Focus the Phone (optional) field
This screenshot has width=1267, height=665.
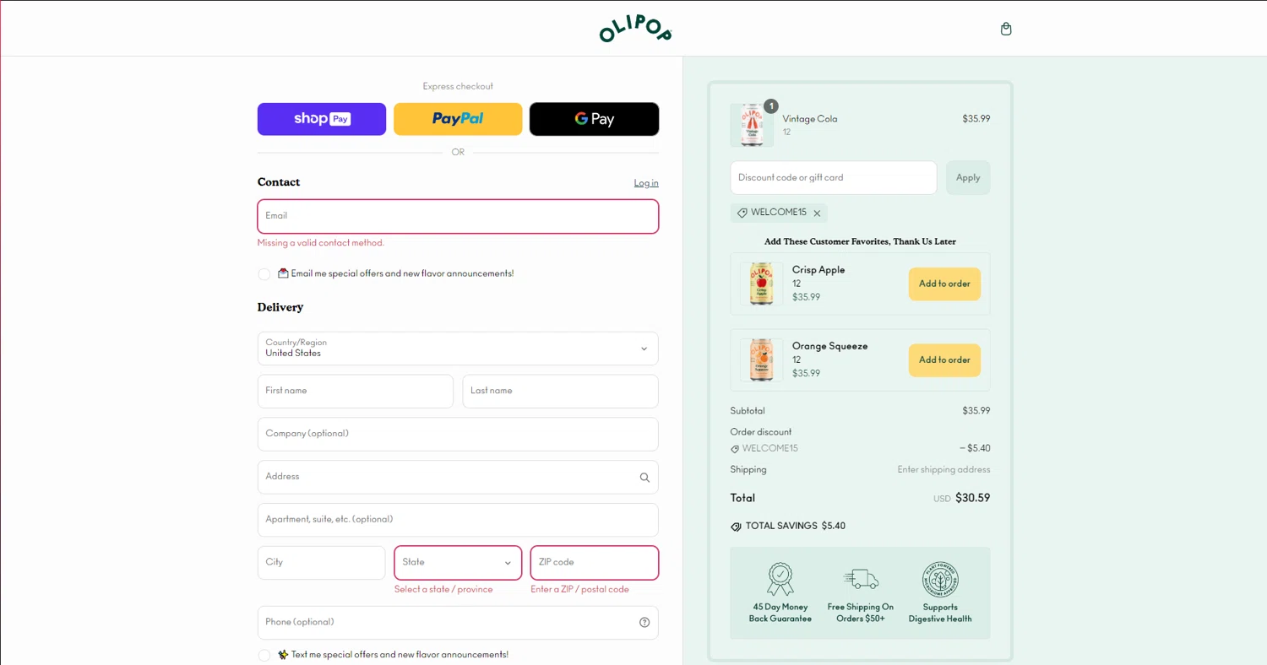pyautogui.click(x=458, y=623)
